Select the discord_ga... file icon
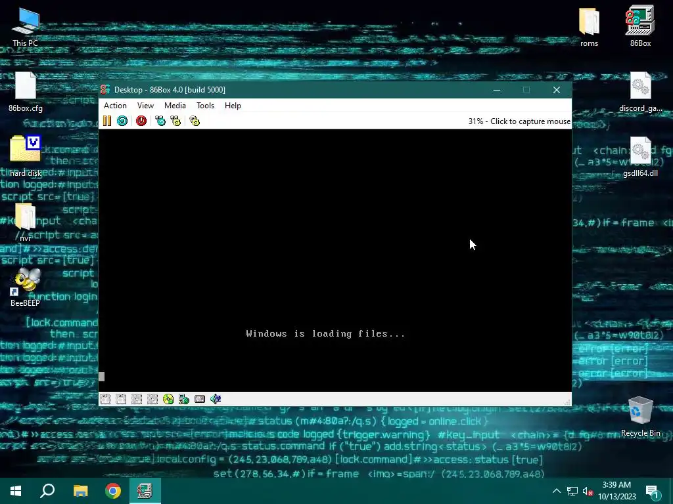Image resolution: width=673 pixels, height=504 pixels. [x=640, y=92]
